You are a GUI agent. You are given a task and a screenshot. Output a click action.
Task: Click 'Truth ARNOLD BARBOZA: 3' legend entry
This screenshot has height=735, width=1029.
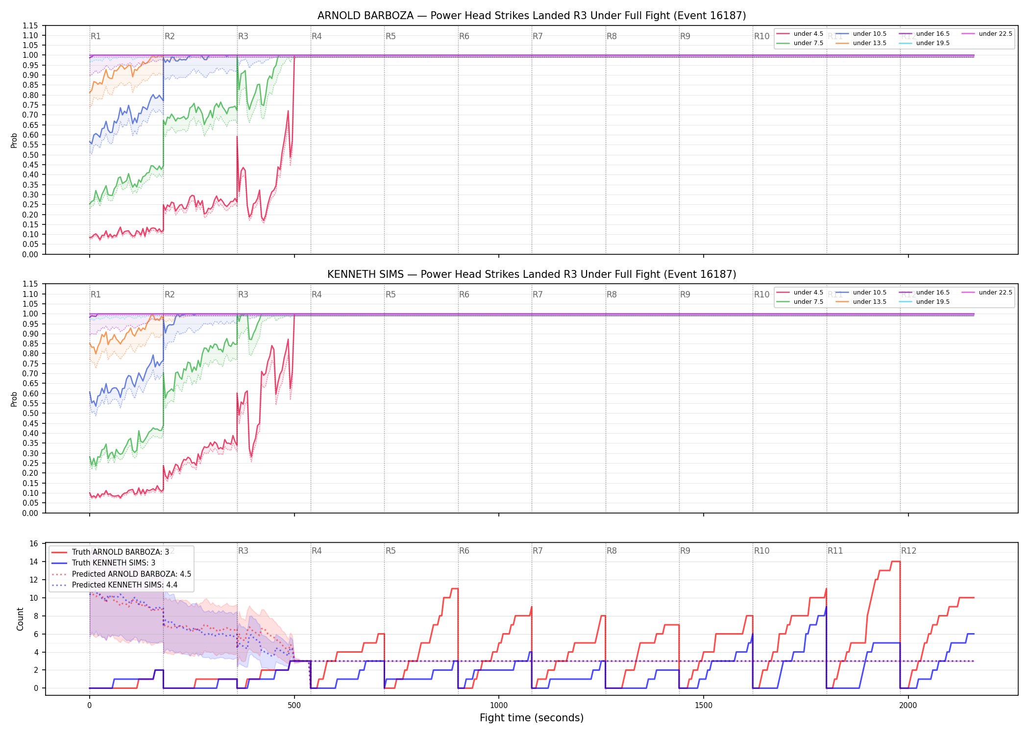point(110,552)
